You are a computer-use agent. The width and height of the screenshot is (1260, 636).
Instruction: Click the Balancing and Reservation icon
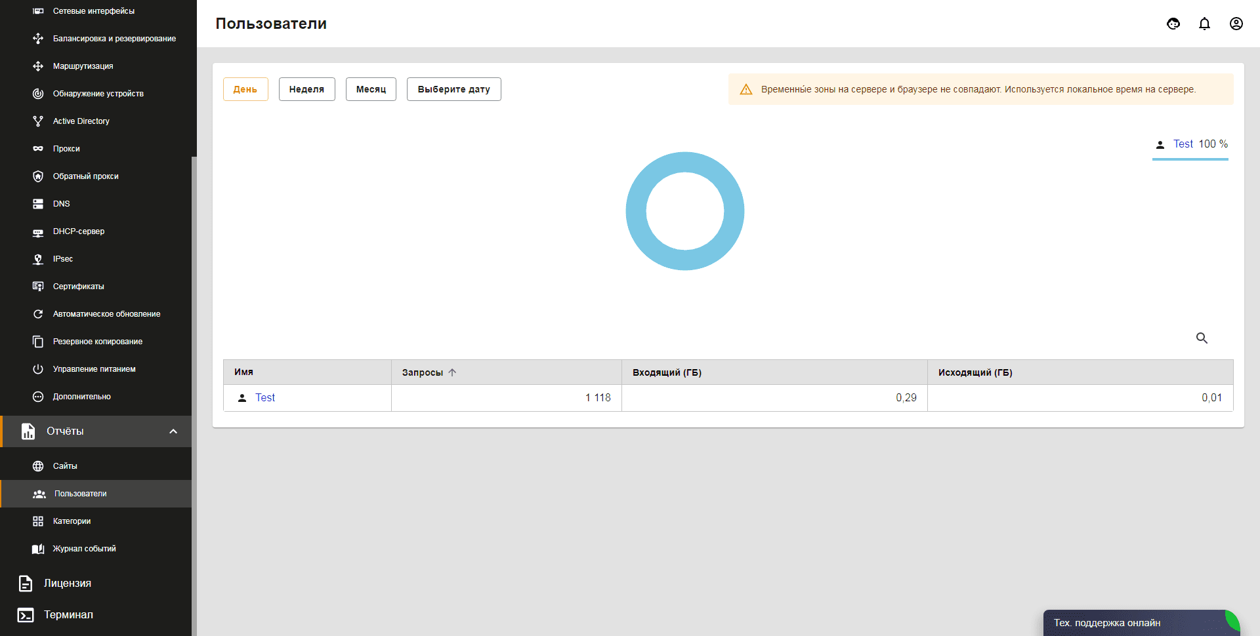pos(38,39)
